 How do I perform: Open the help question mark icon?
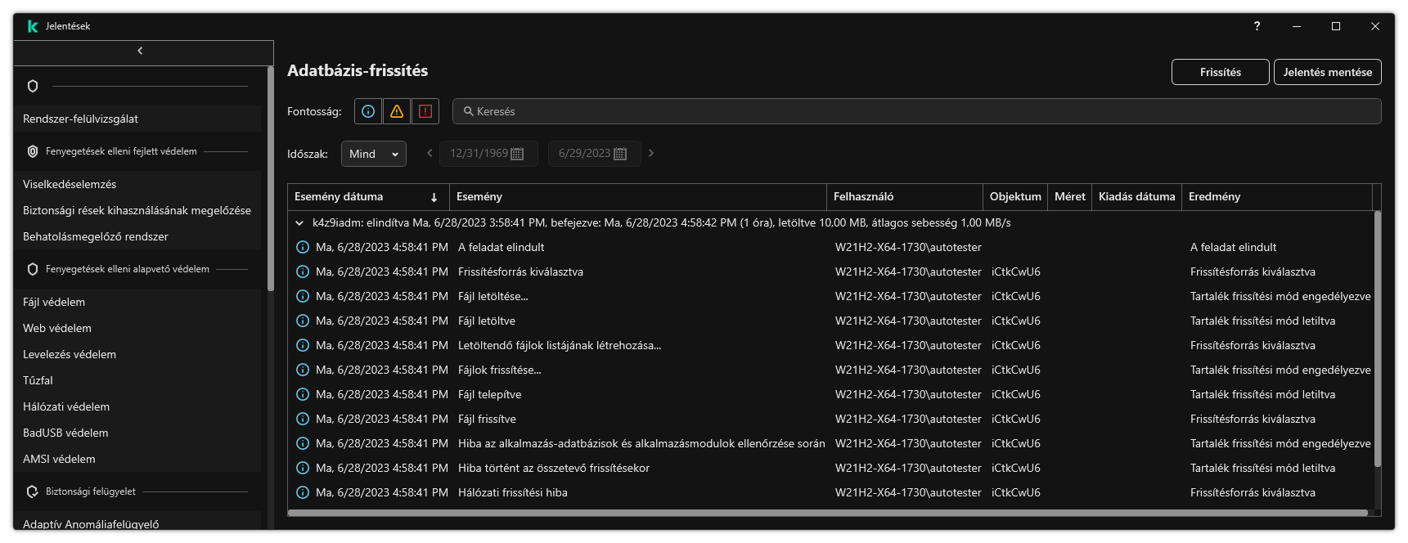coord(1257,26)
